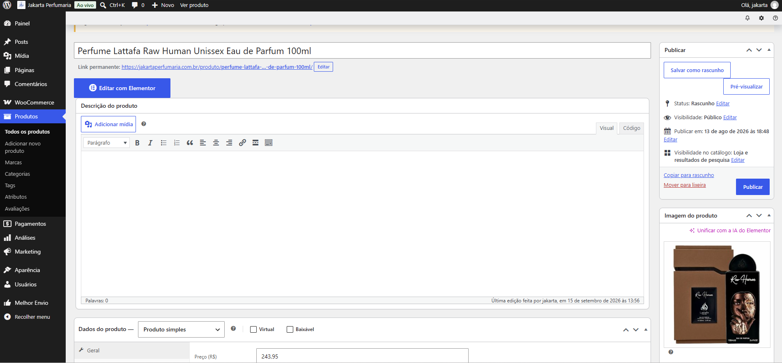This screenshot has height=363, width=782.
Task: Click the Raw Human product image thumbnail
Action: 717,295
